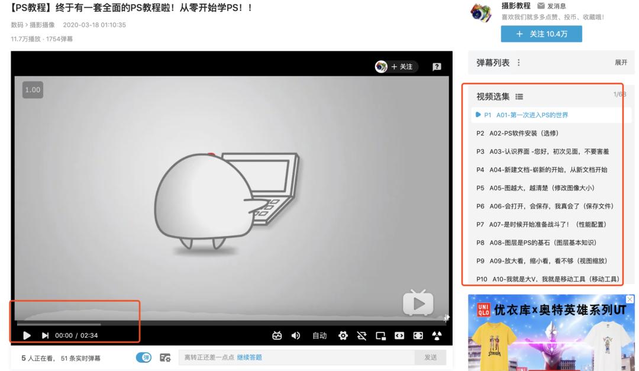Toggle loop playback icon
This screenshot has height=371, width=639.
point(362,335)
